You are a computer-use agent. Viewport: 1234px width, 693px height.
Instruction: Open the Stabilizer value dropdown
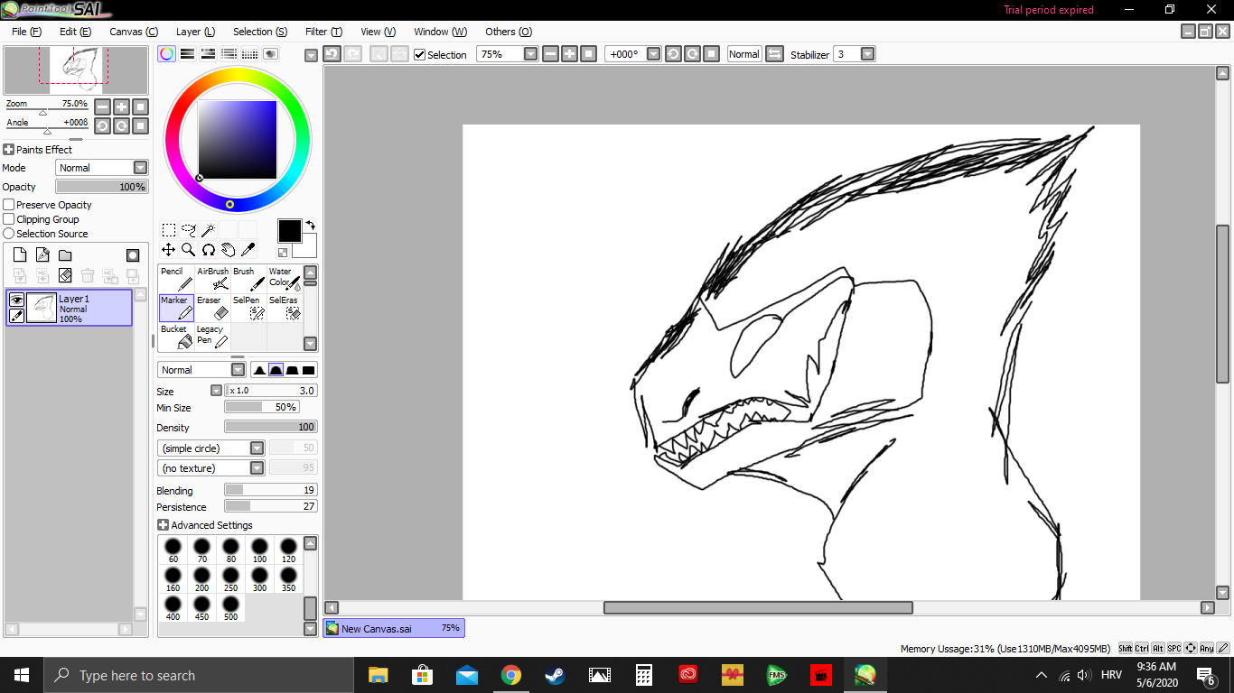[867, 54]
